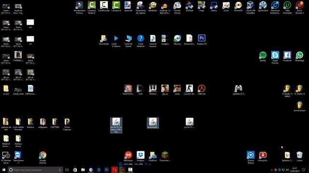The image size is (309, 173).
Task: Open the Xpadder gamepad icon
Action: point(238,90)
